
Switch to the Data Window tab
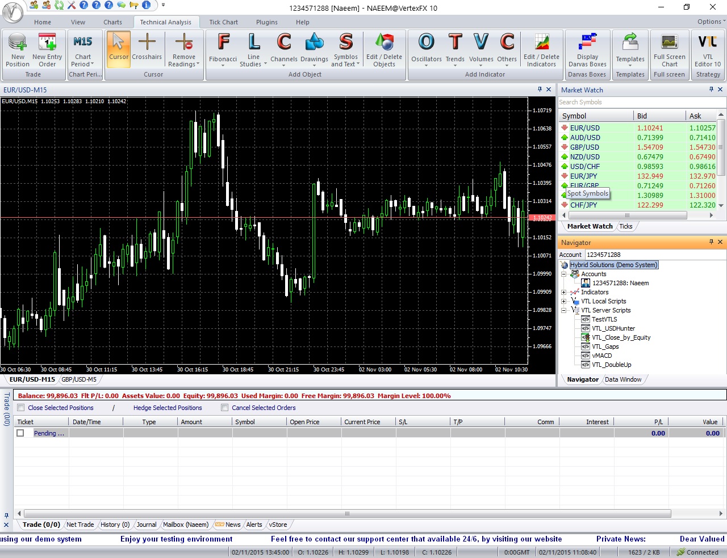[x=623, y=379]
